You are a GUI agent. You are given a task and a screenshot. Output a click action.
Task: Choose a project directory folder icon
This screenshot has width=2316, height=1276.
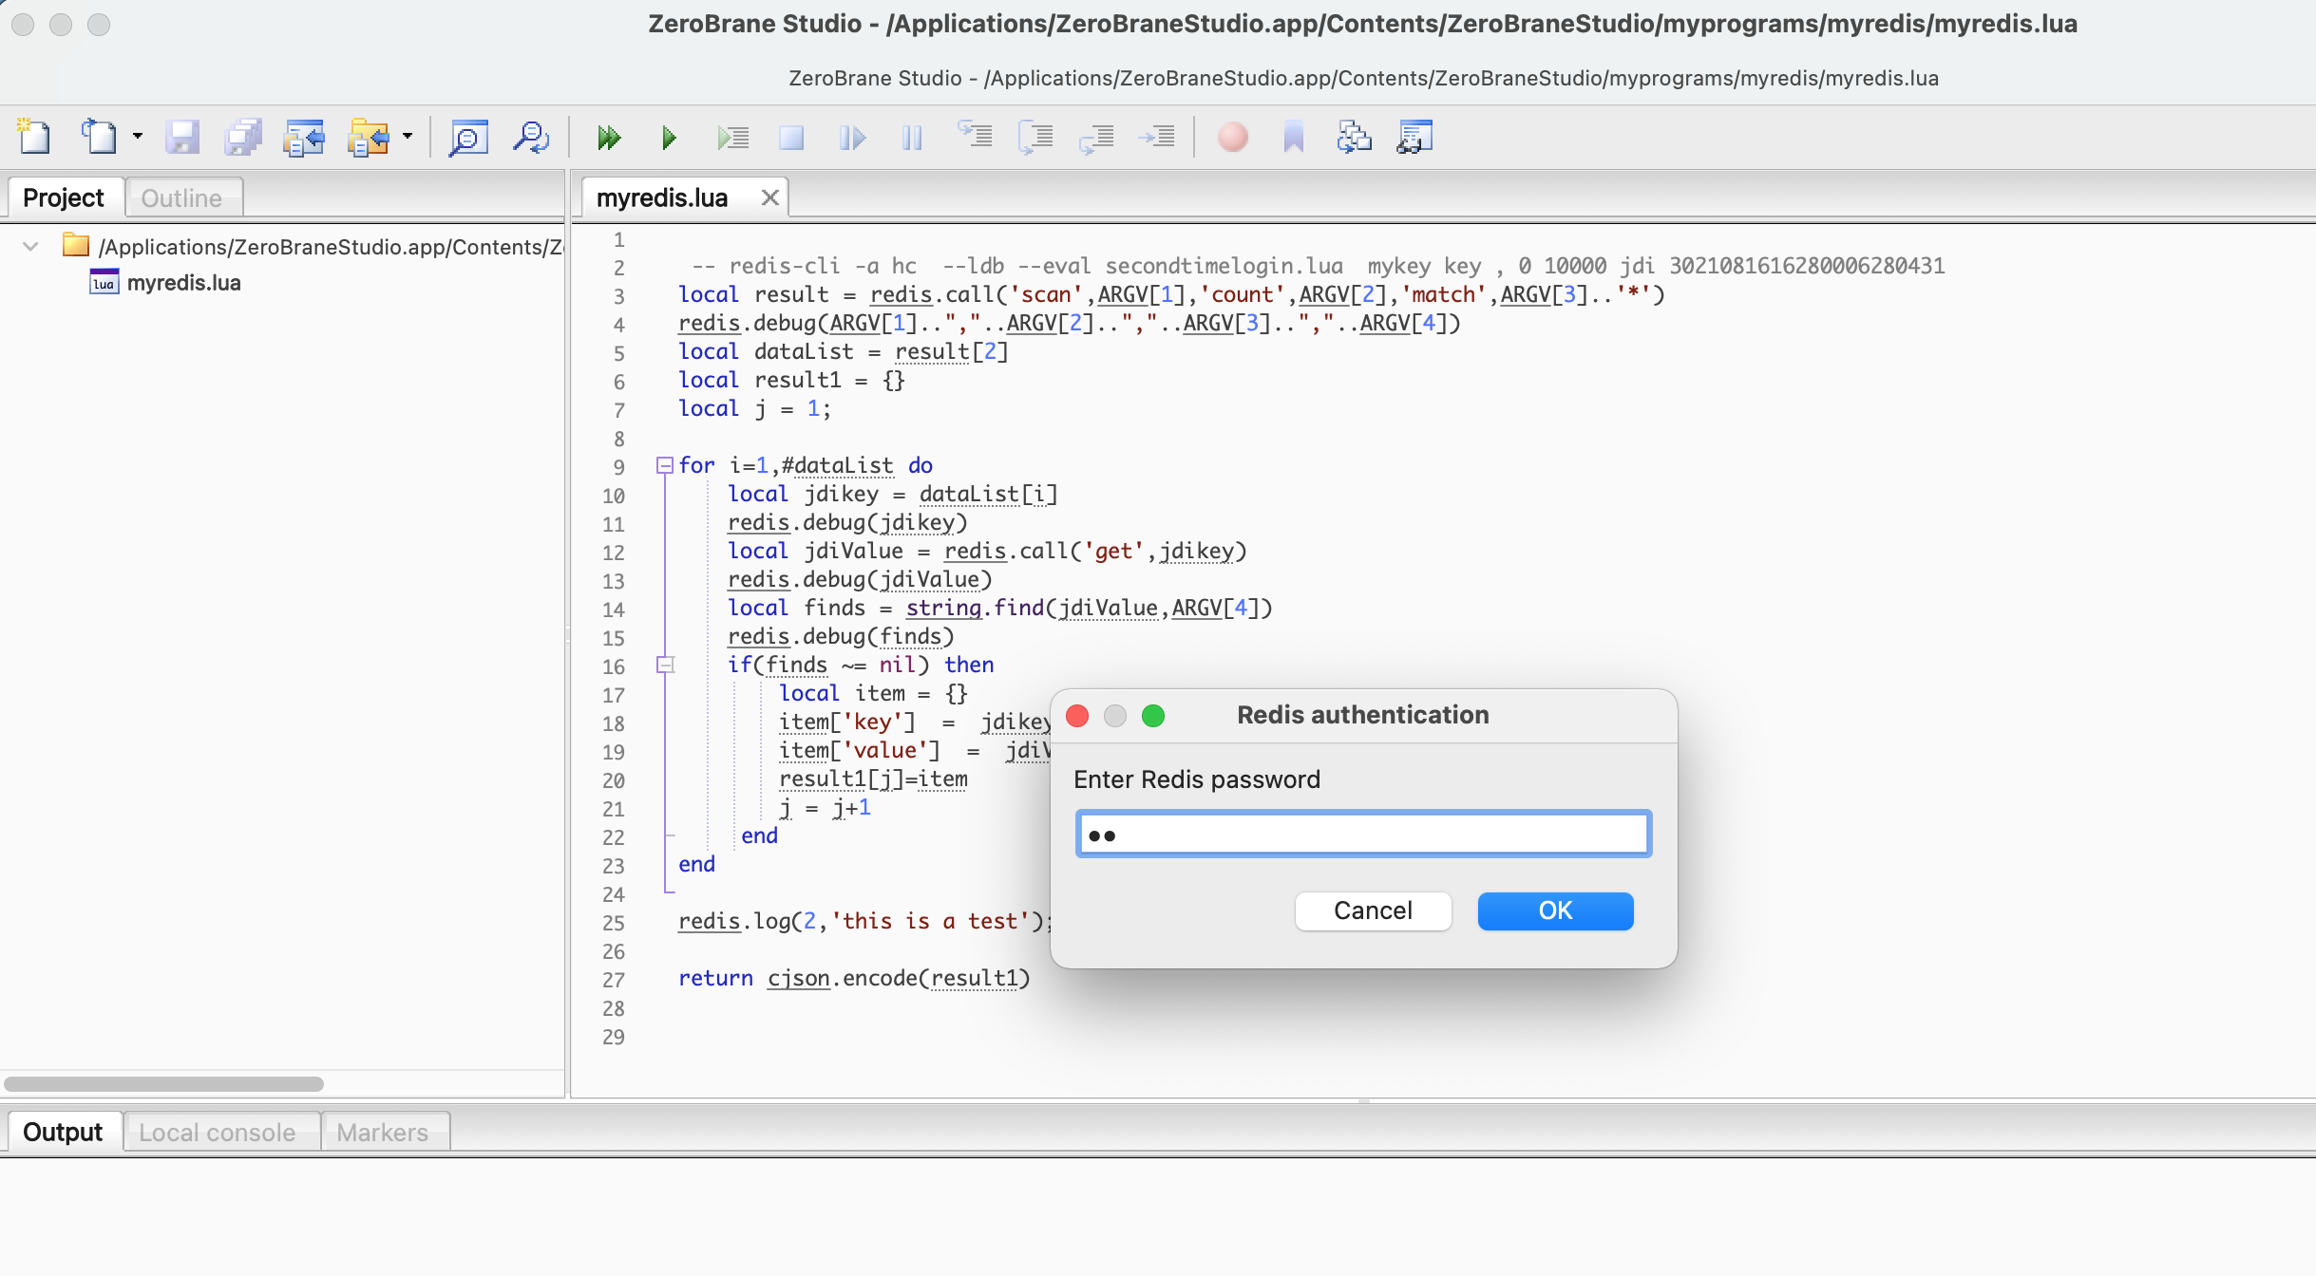(369, 138)
